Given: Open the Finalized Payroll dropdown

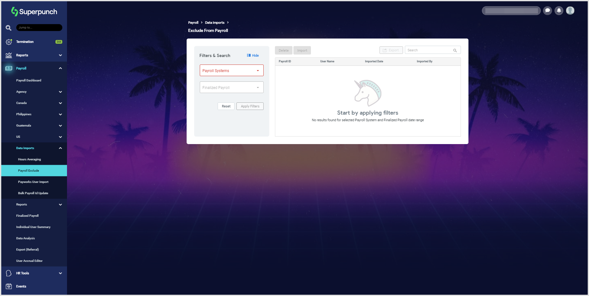Looking at the screenshot, I should (231, 87).
